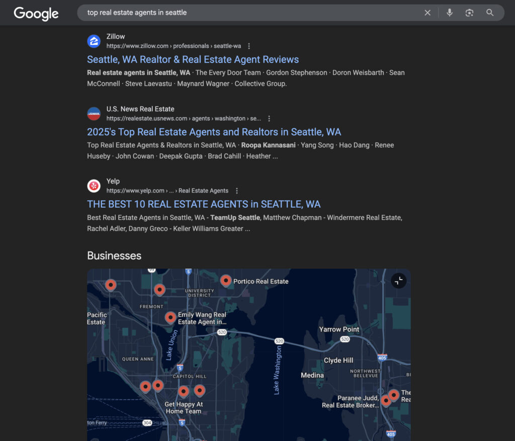Click the Yelp favicon
The width and height of the screenshot is (515, 441).
tap(94, 186)
